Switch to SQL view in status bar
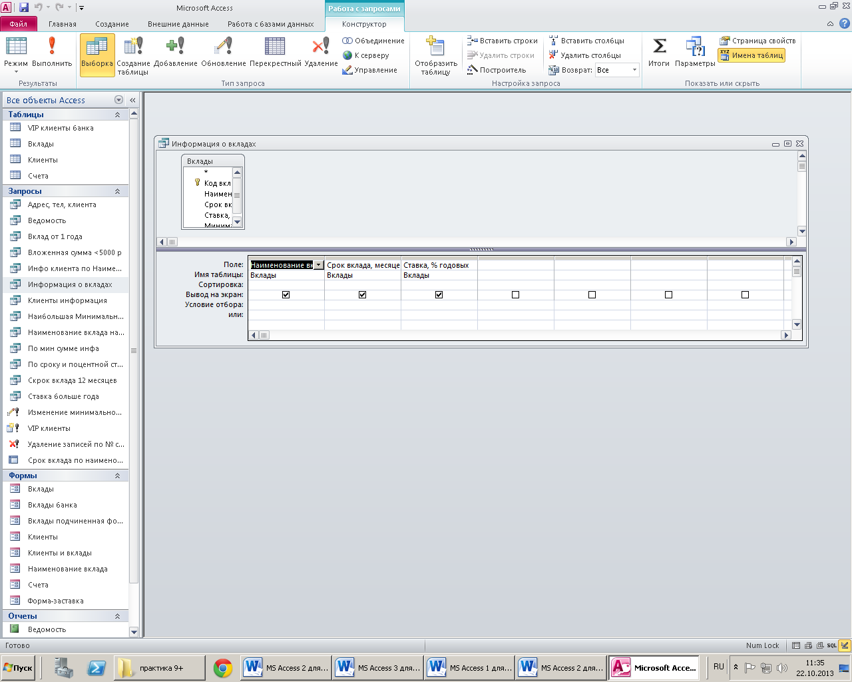Screen dimensions: 852x682 [832, 645]
